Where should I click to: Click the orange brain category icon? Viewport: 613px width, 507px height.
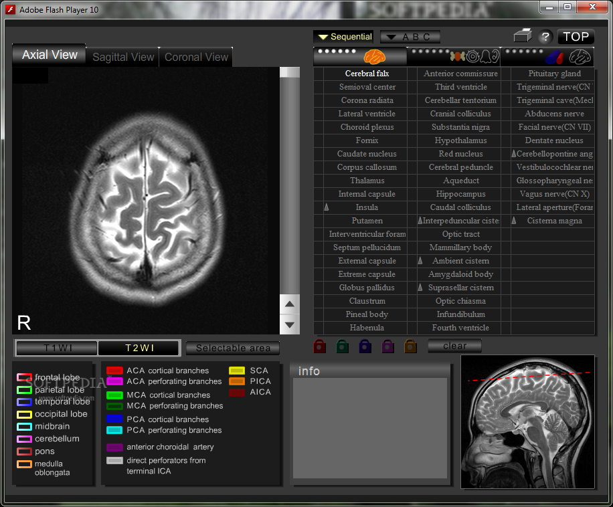point(375,57)
